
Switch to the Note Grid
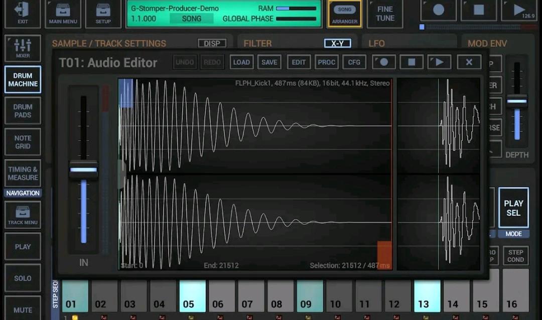22,141
